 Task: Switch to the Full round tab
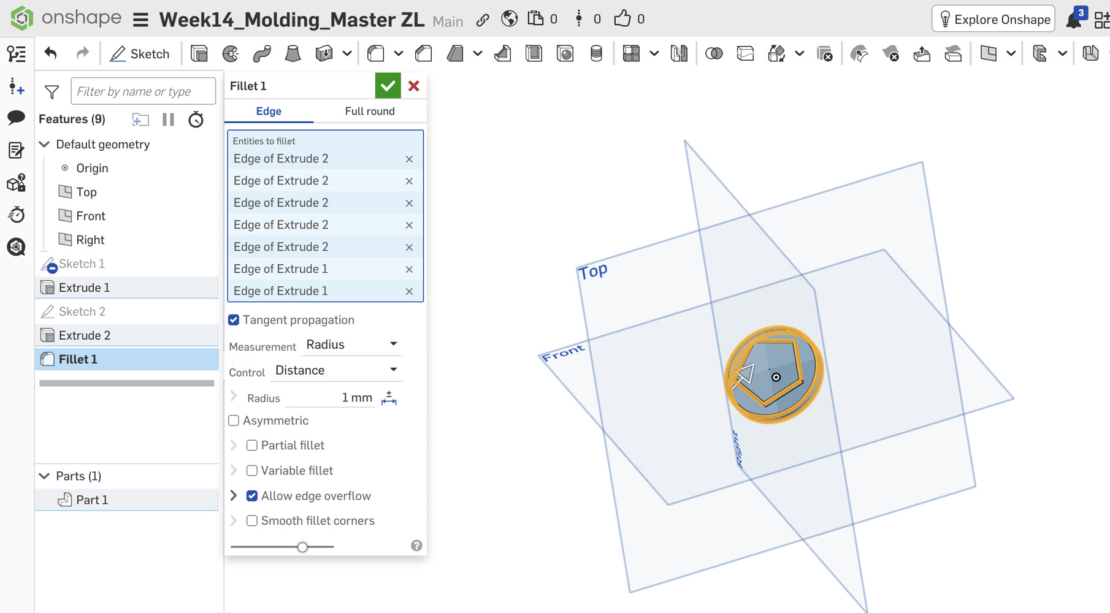pyautogui.click(x=370, y=111)
